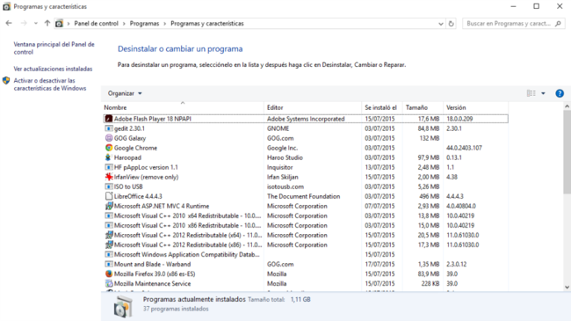This screenshot has height=321, width=571.
Task: Click the search magnifier icon
Action: (x=558, y=24)
